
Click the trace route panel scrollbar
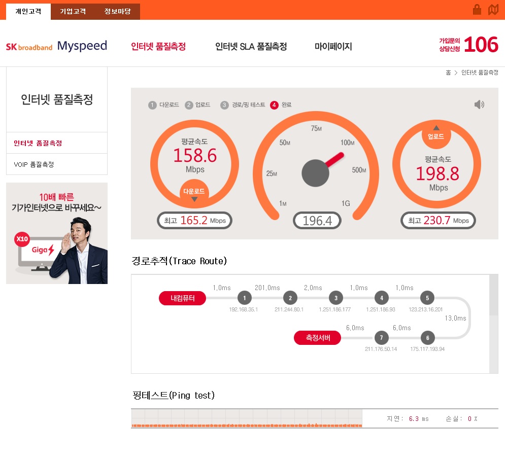click(x=494, y=324)
